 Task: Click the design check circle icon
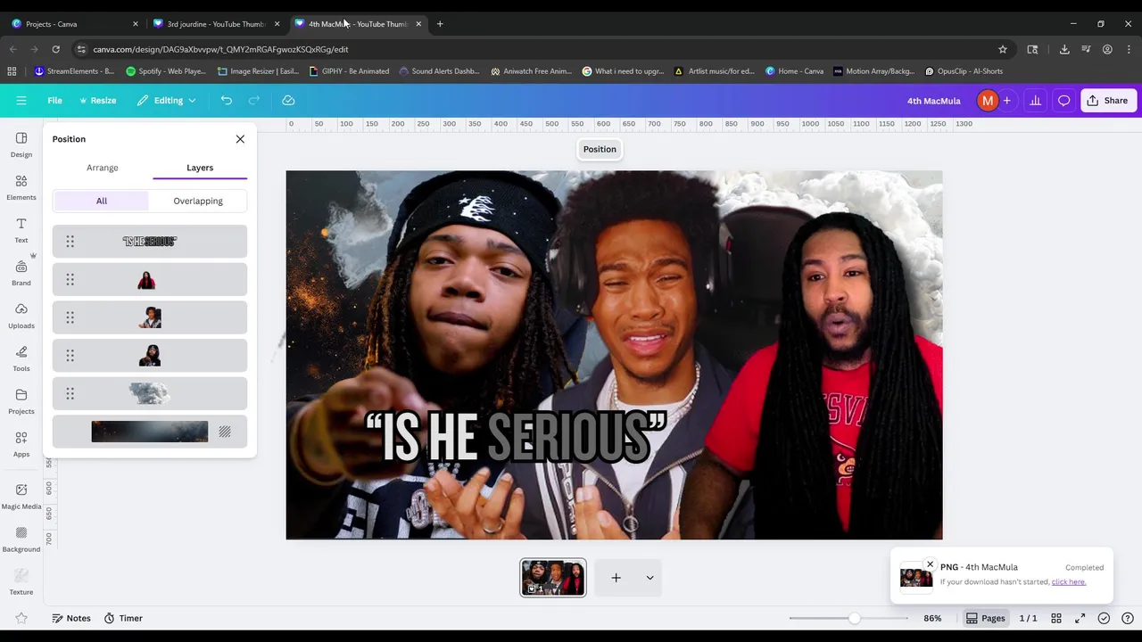tap(1104, 618)
